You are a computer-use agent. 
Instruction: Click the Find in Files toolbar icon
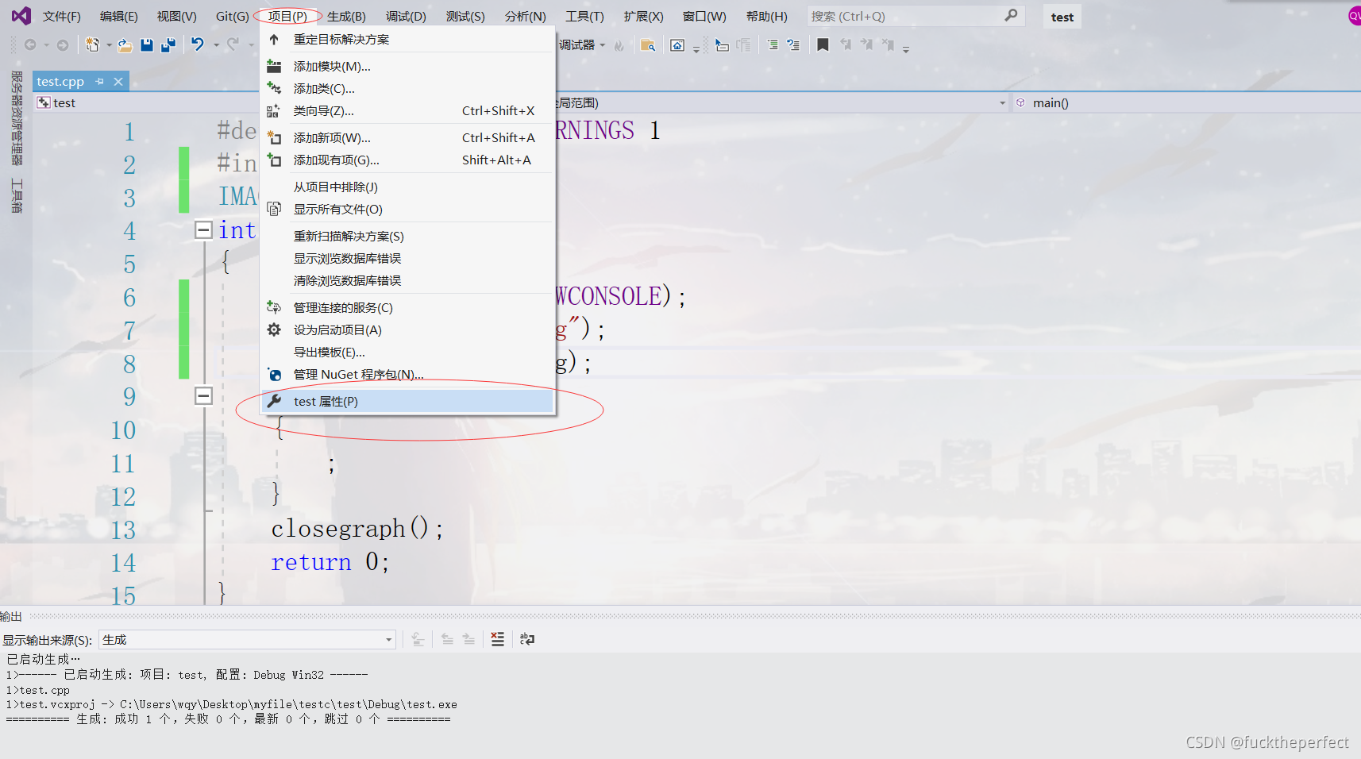(x=648, y=45)
